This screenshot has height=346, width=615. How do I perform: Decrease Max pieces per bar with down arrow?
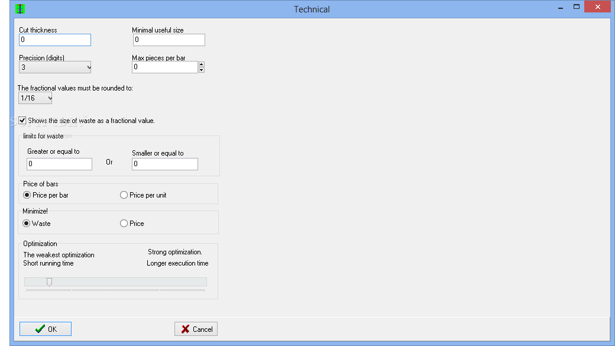tap(202, 70)
